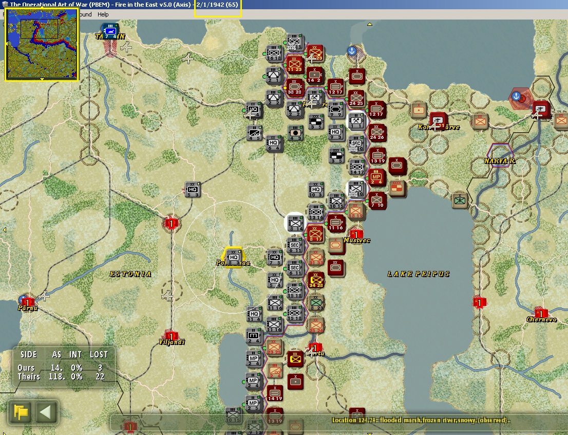Click the NARVA R. map label
This screenshot has width=568, height=435.
pyautogui.click(x=500, y=161)
